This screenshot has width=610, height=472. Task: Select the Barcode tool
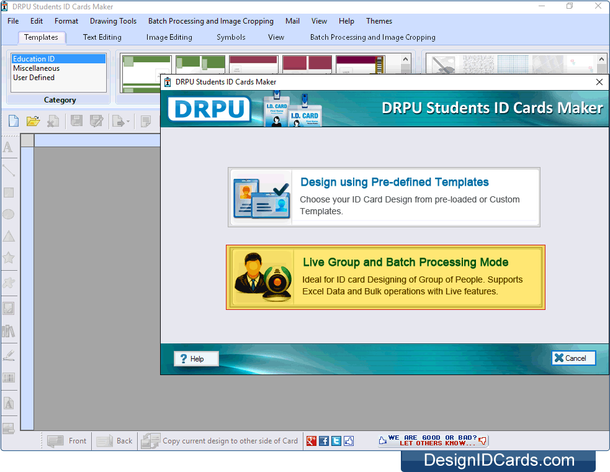8,378
